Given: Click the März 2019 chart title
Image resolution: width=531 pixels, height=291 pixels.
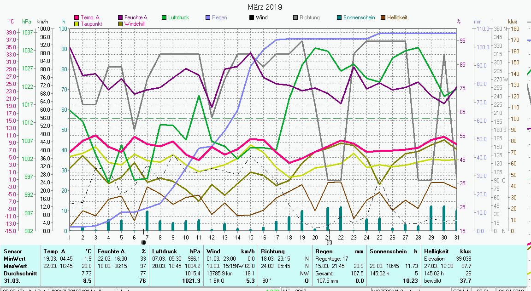Looking at the screenshot, I should point(265,7).
